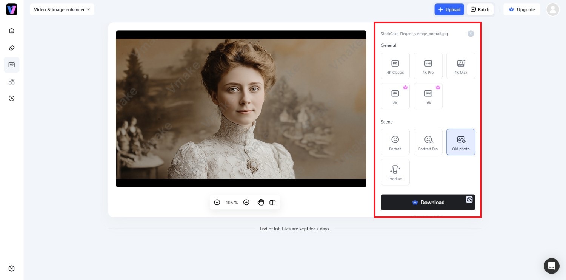The height and width of the screenshot is (280, 566).
Task: Toggle the compare split view icon
Action: [x=272, y=203]
